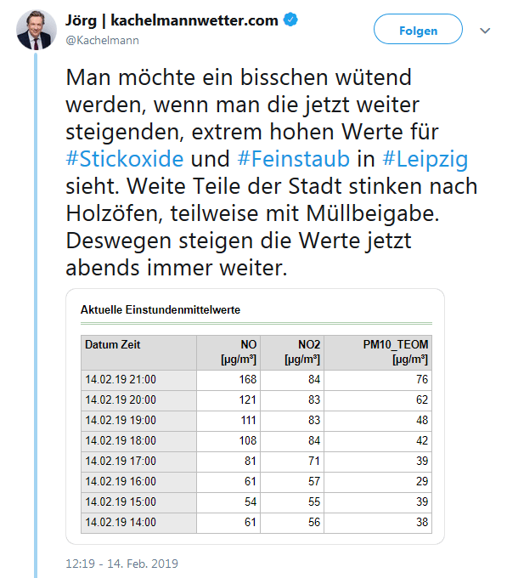Open Jörg Kachelmann's profile avatar

(37, 30)
